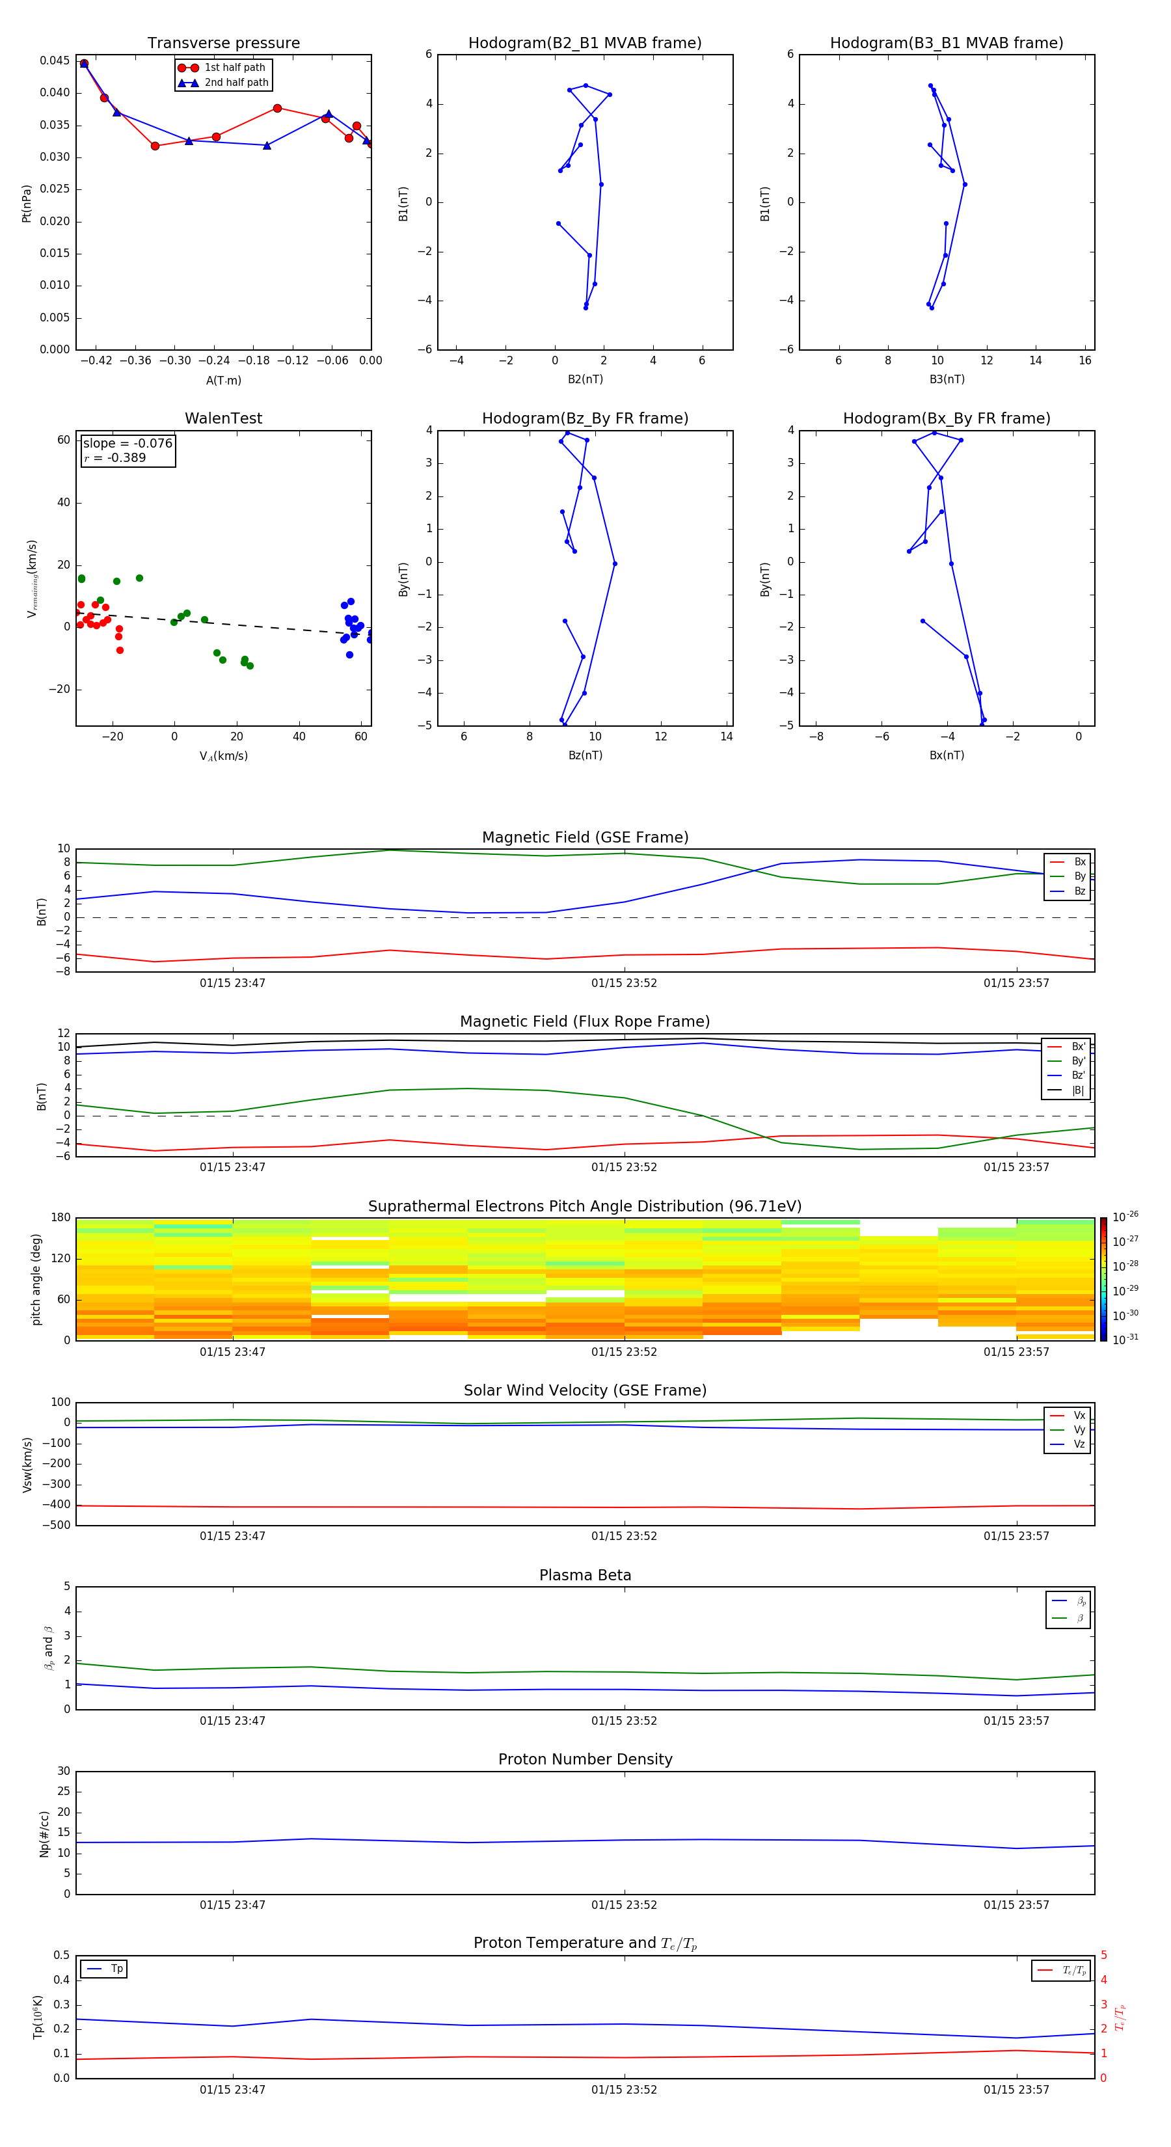Click the 'A(T·m)' x-axis label

coord(223,381)
